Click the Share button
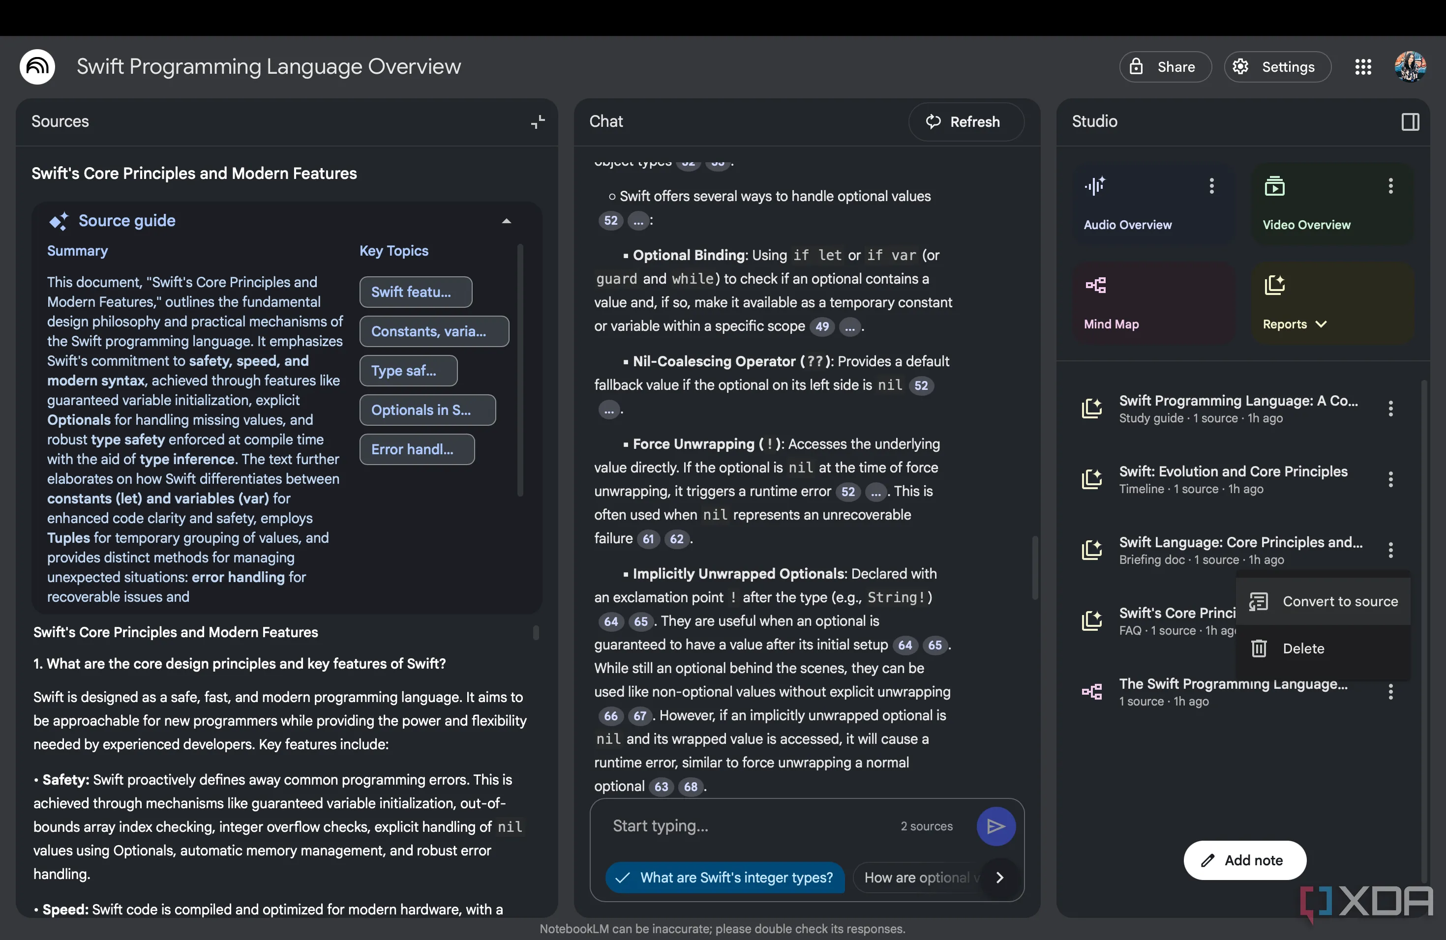1446x940 pixels. (x=1165, y=67)
